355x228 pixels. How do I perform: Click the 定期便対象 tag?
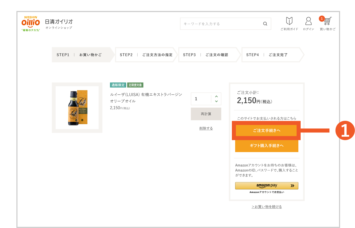(135, 85)
